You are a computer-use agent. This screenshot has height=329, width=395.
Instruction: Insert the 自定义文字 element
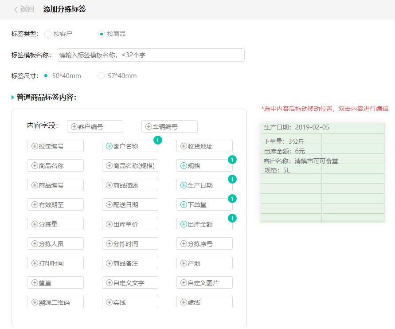tap(130, 282)
